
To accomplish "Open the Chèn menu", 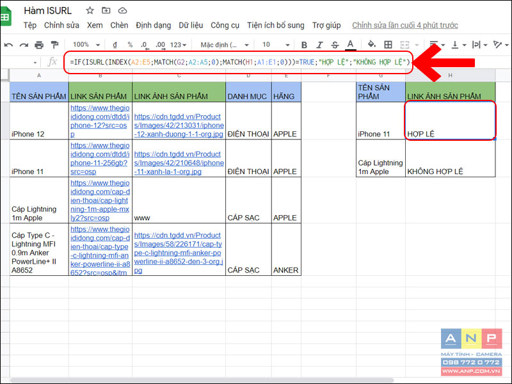I will (119, 25).
